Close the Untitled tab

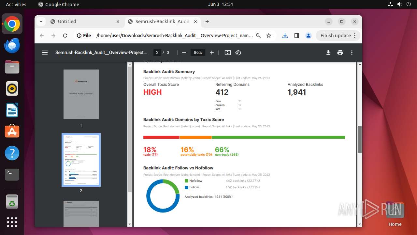pos(118,22)
